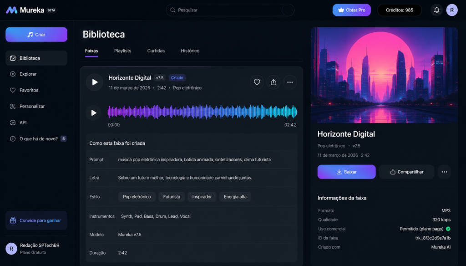Click the Pesquisar search field
The height and width of the screenshot is (266, 466).
pos(230,10)
